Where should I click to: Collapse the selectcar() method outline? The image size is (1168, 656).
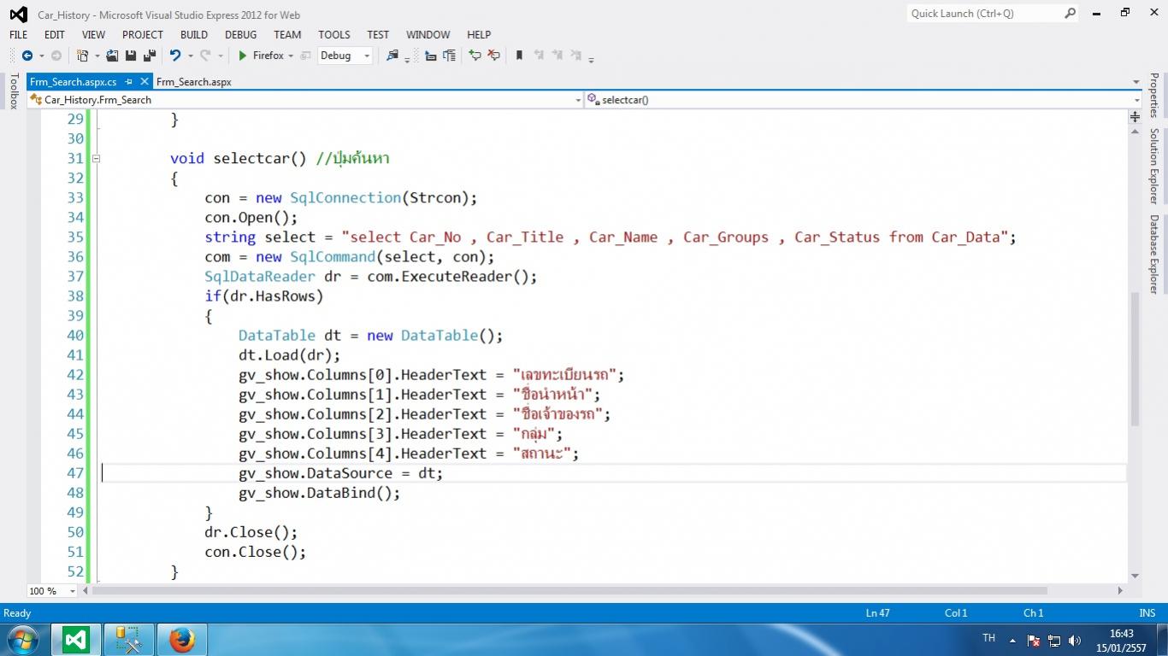click(x=97, y=158)
